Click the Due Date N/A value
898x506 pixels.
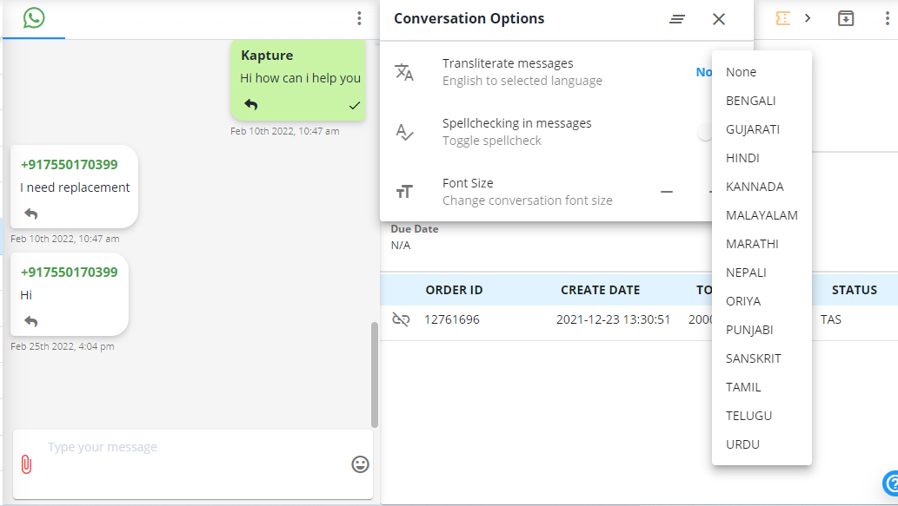point(401,246)
